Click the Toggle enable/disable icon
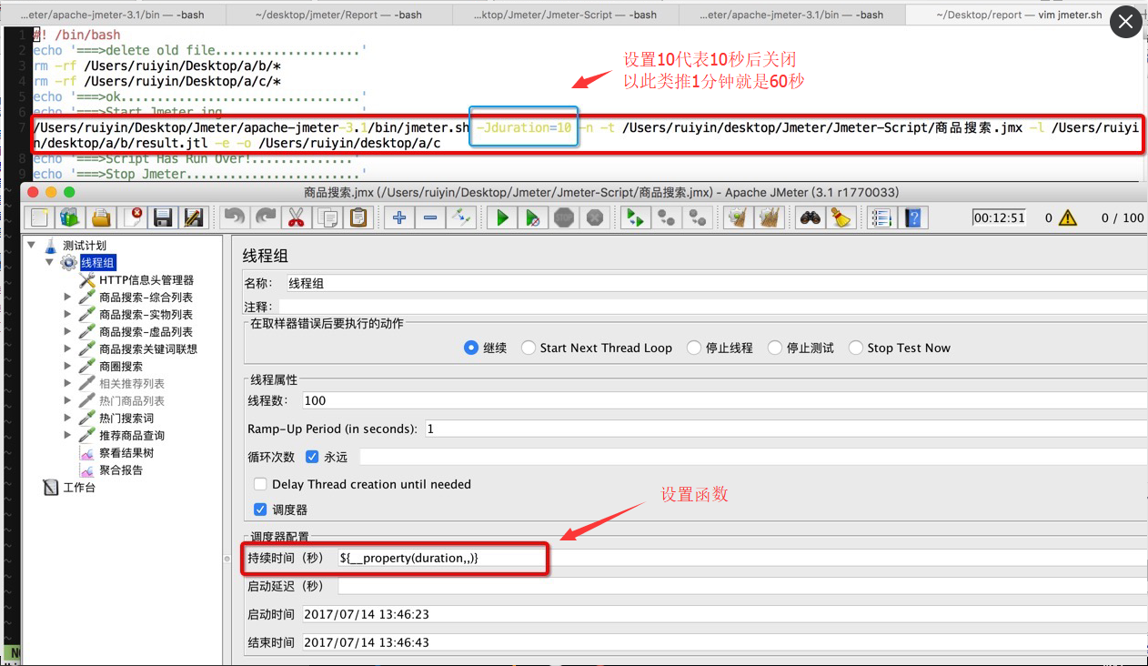 [461, 217]
